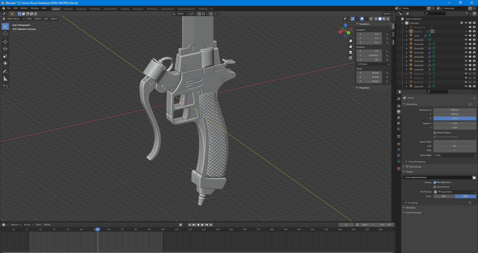This screenshot has width=478, height=253.
Task: Open the Render Properties tab icon
Action: tap(399, 106)
